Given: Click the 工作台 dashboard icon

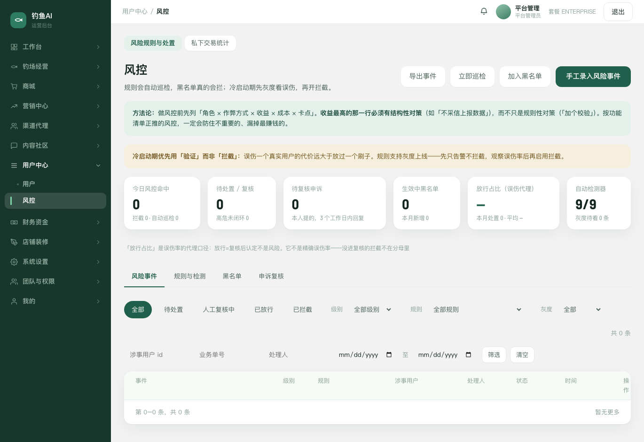Looking at the screenshot, I should click(x=14, y=47).
